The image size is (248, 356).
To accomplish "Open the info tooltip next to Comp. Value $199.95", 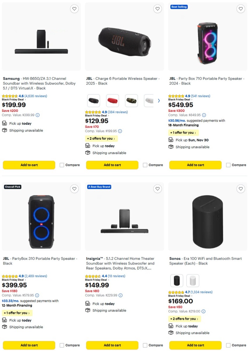I will [120, 131].
